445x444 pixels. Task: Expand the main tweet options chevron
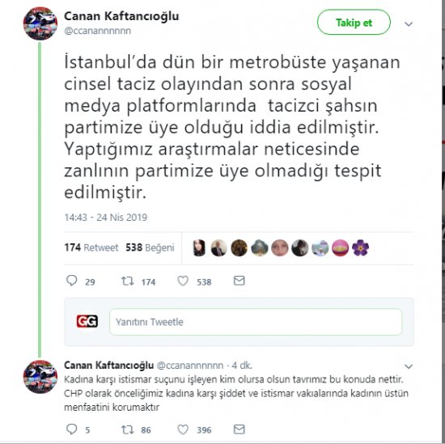409,24
